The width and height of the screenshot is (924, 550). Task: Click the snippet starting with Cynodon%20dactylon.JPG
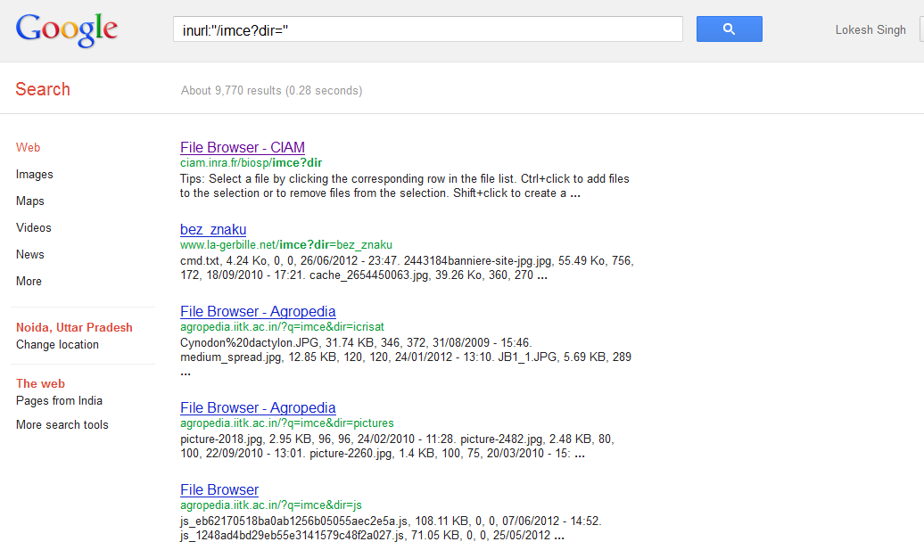point(406,357)
